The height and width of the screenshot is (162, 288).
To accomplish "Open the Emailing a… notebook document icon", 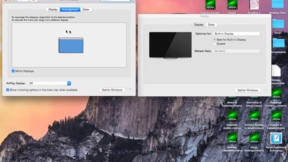I will click(254, 5).
